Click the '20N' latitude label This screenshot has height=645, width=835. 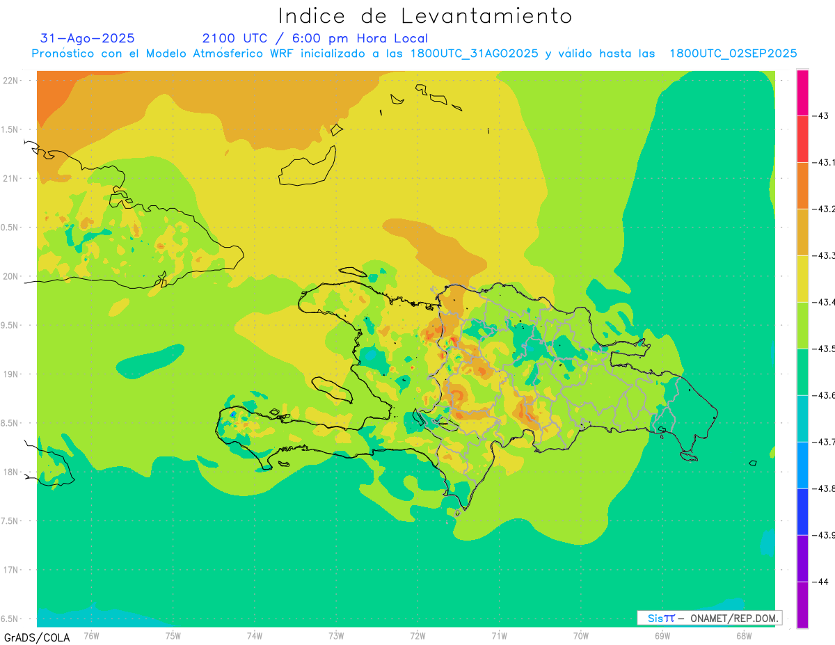tap(10, 277)
